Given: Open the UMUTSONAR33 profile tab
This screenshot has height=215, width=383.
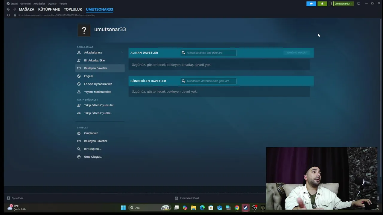Looking at the screenshot, I should click(99, 9).
